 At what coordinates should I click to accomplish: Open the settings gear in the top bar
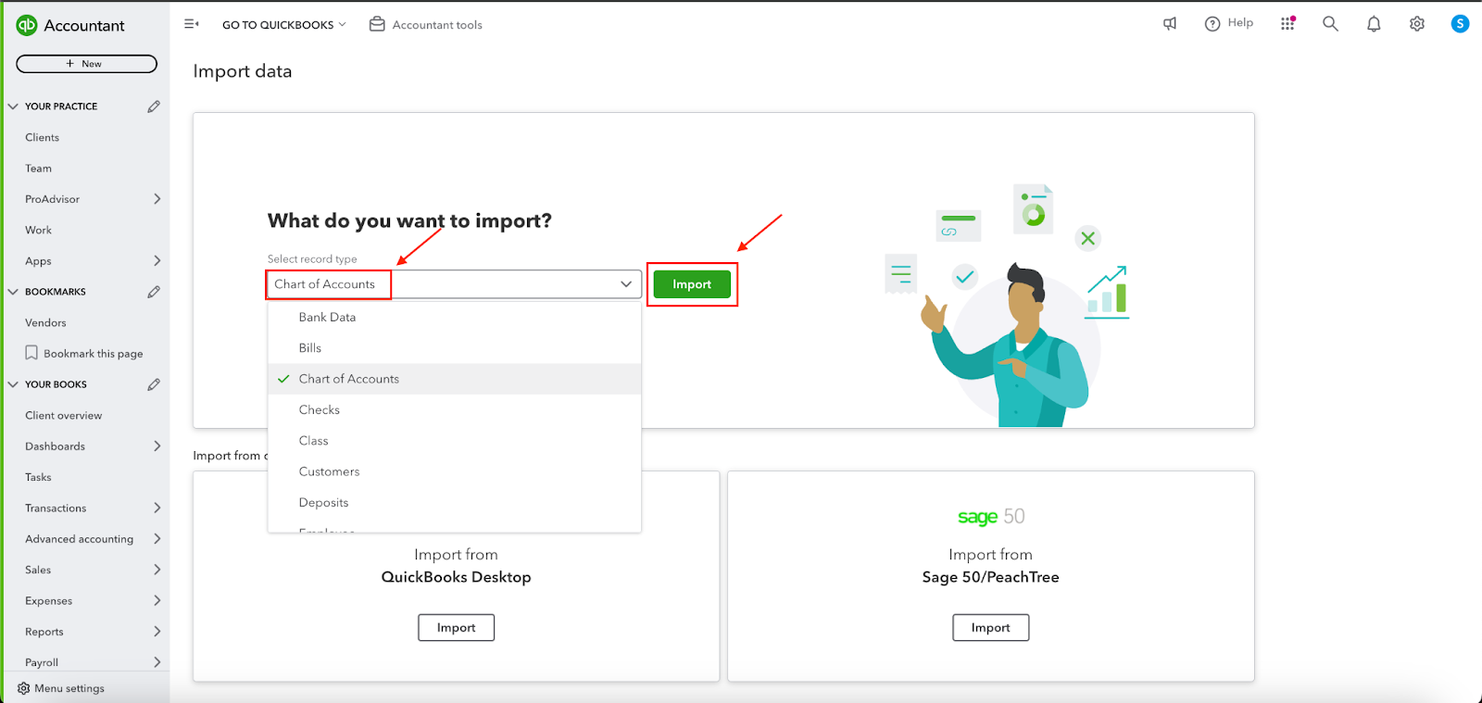pos(1417,24)
